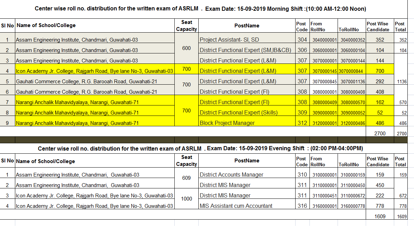The width and height of the screenshot is (414, 229).
Task: Select the To RollNo 3070000844 cell
Action: click(352, 69)
